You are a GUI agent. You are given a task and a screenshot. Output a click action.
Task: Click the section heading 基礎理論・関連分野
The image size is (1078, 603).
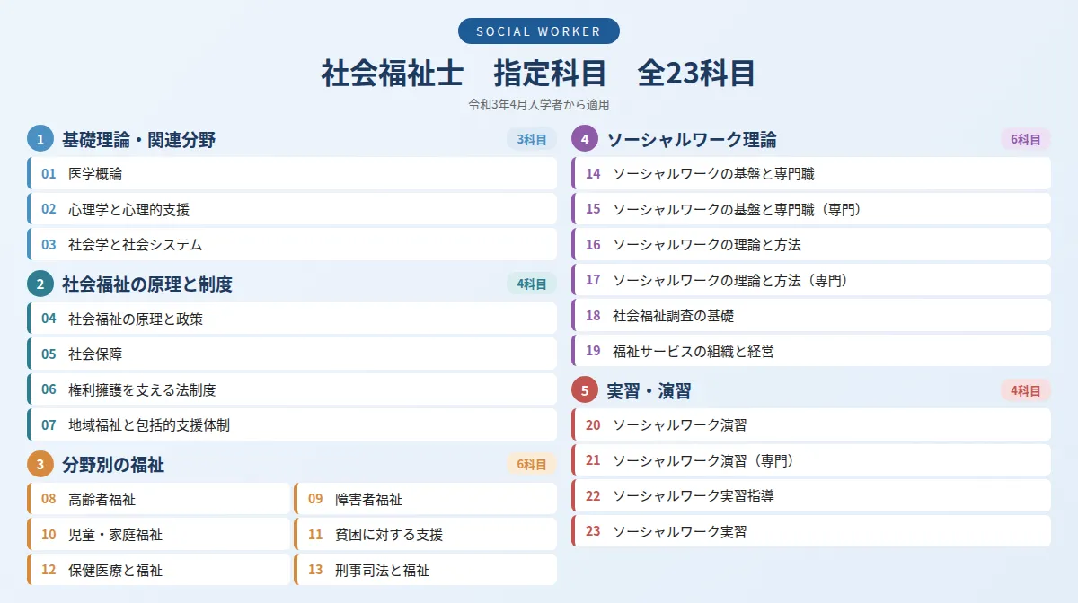(139, 139)
